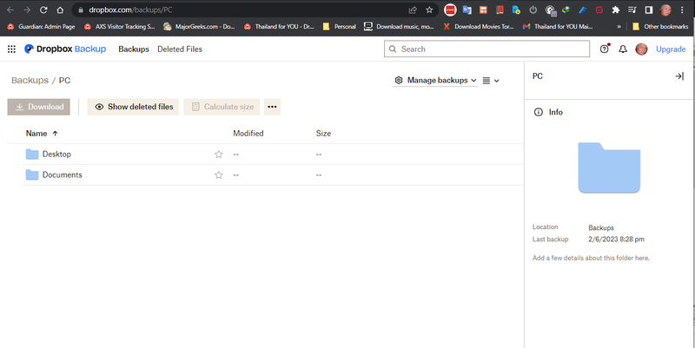Viewport: 695px width, 348px height.
Task: Click the orange layout extension icon
Action: tap(483, 10)
